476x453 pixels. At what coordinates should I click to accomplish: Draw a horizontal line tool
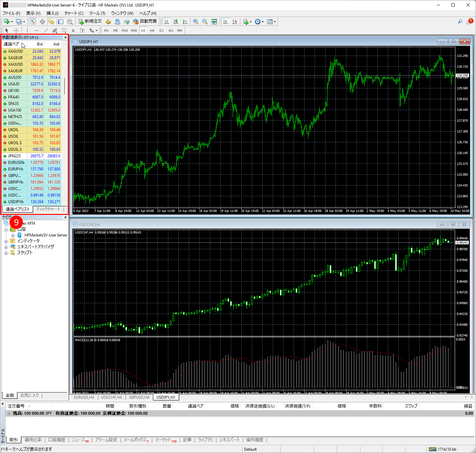click(37, 30)
